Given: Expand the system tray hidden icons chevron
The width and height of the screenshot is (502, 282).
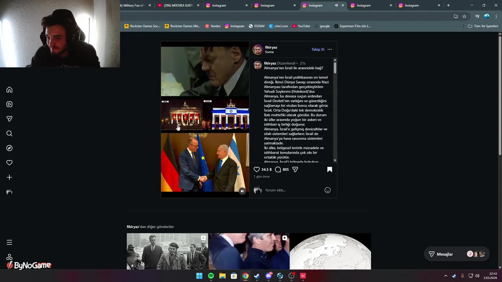Looking at the screenshot, I should (x=446, y=276).
